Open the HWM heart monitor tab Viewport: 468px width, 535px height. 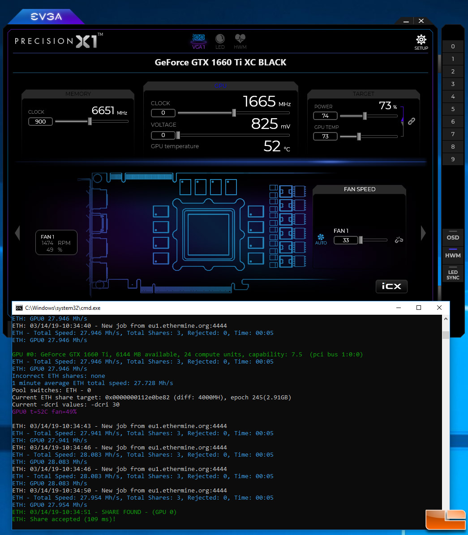pyautogui.click(x=240, y=42)
